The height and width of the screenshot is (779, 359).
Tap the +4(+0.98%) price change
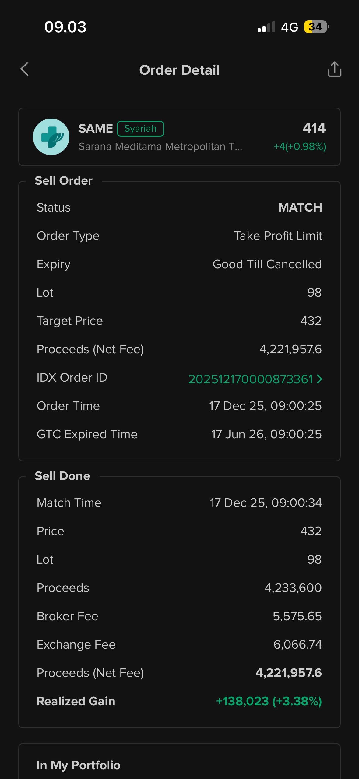[300, 147]
